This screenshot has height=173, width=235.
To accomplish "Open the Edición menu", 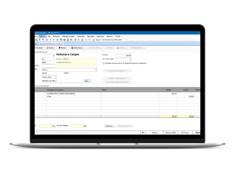I will pyautogui.click(x=43, y=36).
